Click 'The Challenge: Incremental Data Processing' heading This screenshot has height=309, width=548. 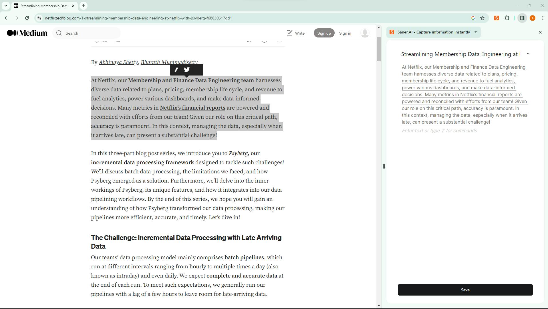pyautogui.click(x=186, y=242)
